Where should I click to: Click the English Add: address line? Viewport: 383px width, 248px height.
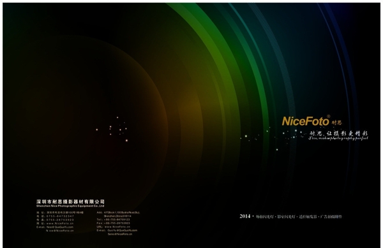tap(119, 212)
